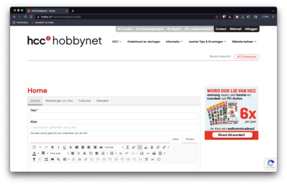Open the Font size dropdown
287x185 pixels.
(x=58, y=153)
